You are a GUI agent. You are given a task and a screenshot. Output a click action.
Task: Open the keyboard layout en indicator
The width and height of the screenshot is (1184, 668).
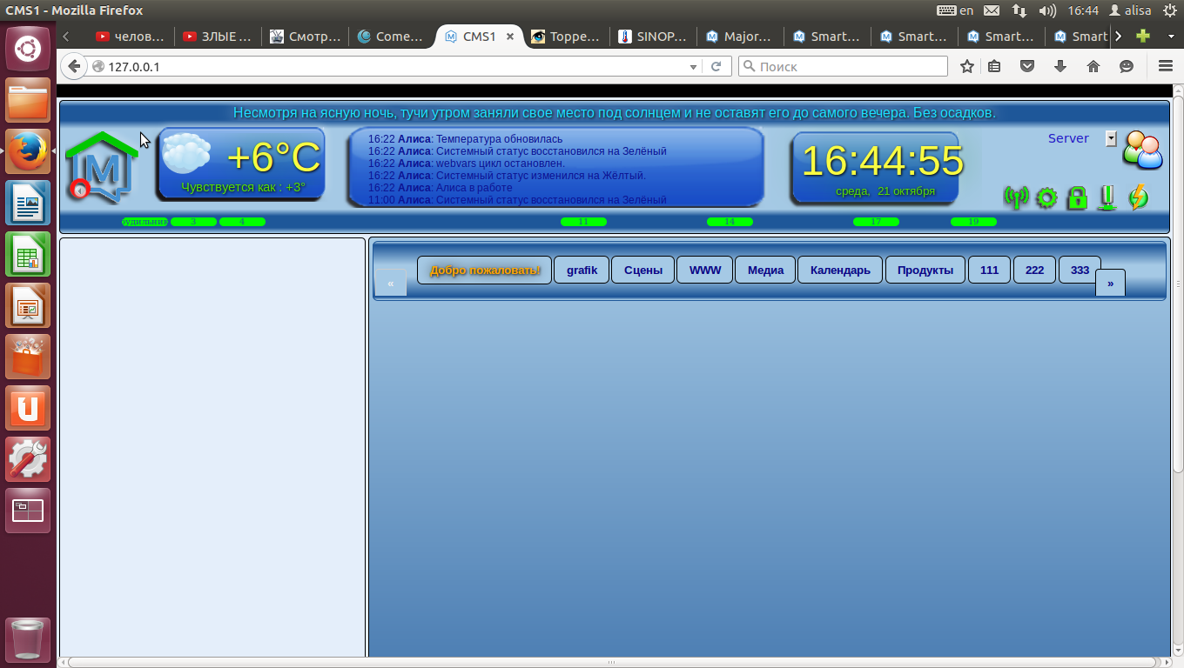click(955, 10)
